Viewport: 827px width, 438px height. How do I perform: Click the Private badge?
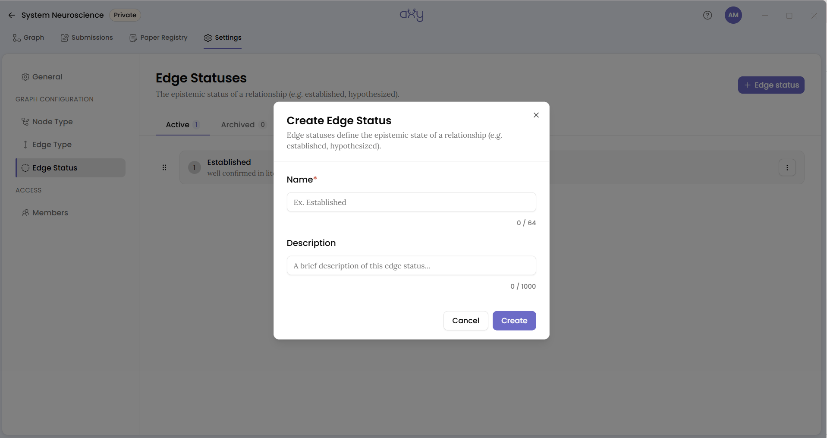tap(125, 15)
